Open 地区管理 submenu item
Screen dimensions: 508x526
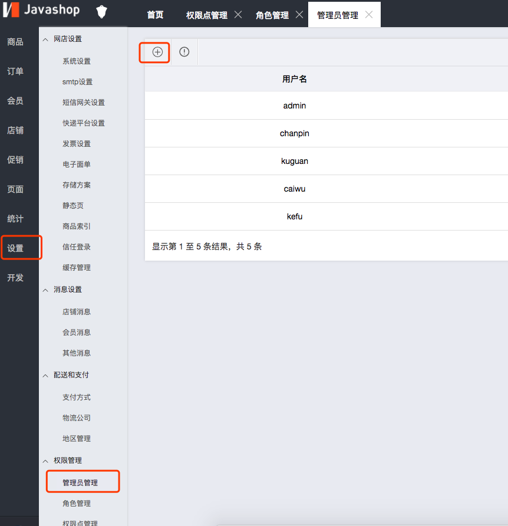click(77, 439)
